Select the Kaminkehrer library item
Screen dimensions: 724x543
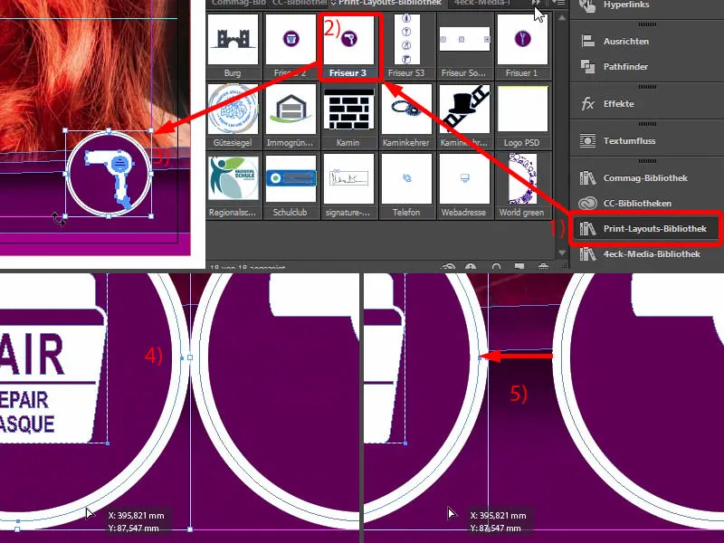[x=406, y=116]
